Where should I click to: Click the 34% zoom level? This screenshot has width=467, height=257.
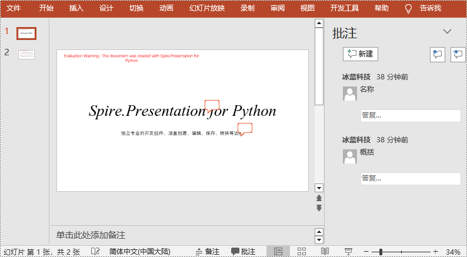[453, 252]
